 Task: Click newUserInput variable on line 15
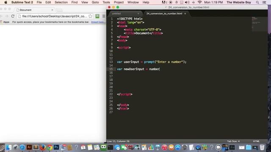(134, 69)
